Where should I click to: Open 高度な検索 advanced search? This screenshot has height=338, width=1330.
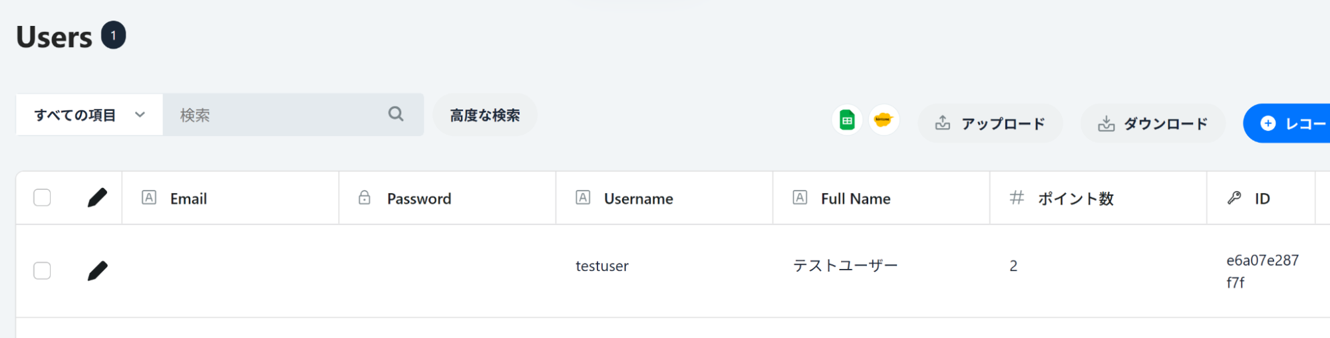pos(484,115)
